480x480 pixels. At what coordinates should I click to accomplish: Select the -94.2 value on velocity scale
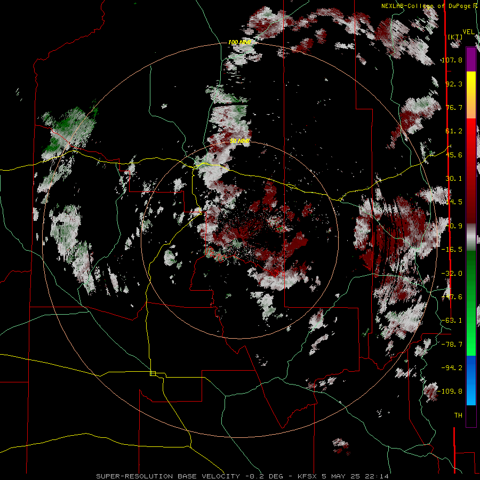(452, 367)
